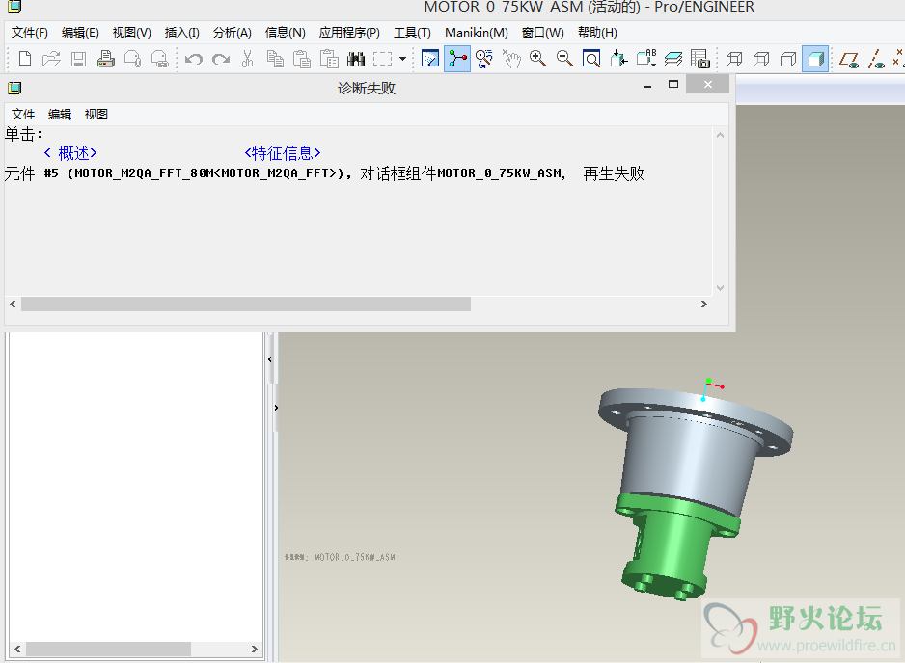Open 编辑(E) main menu

80,33
